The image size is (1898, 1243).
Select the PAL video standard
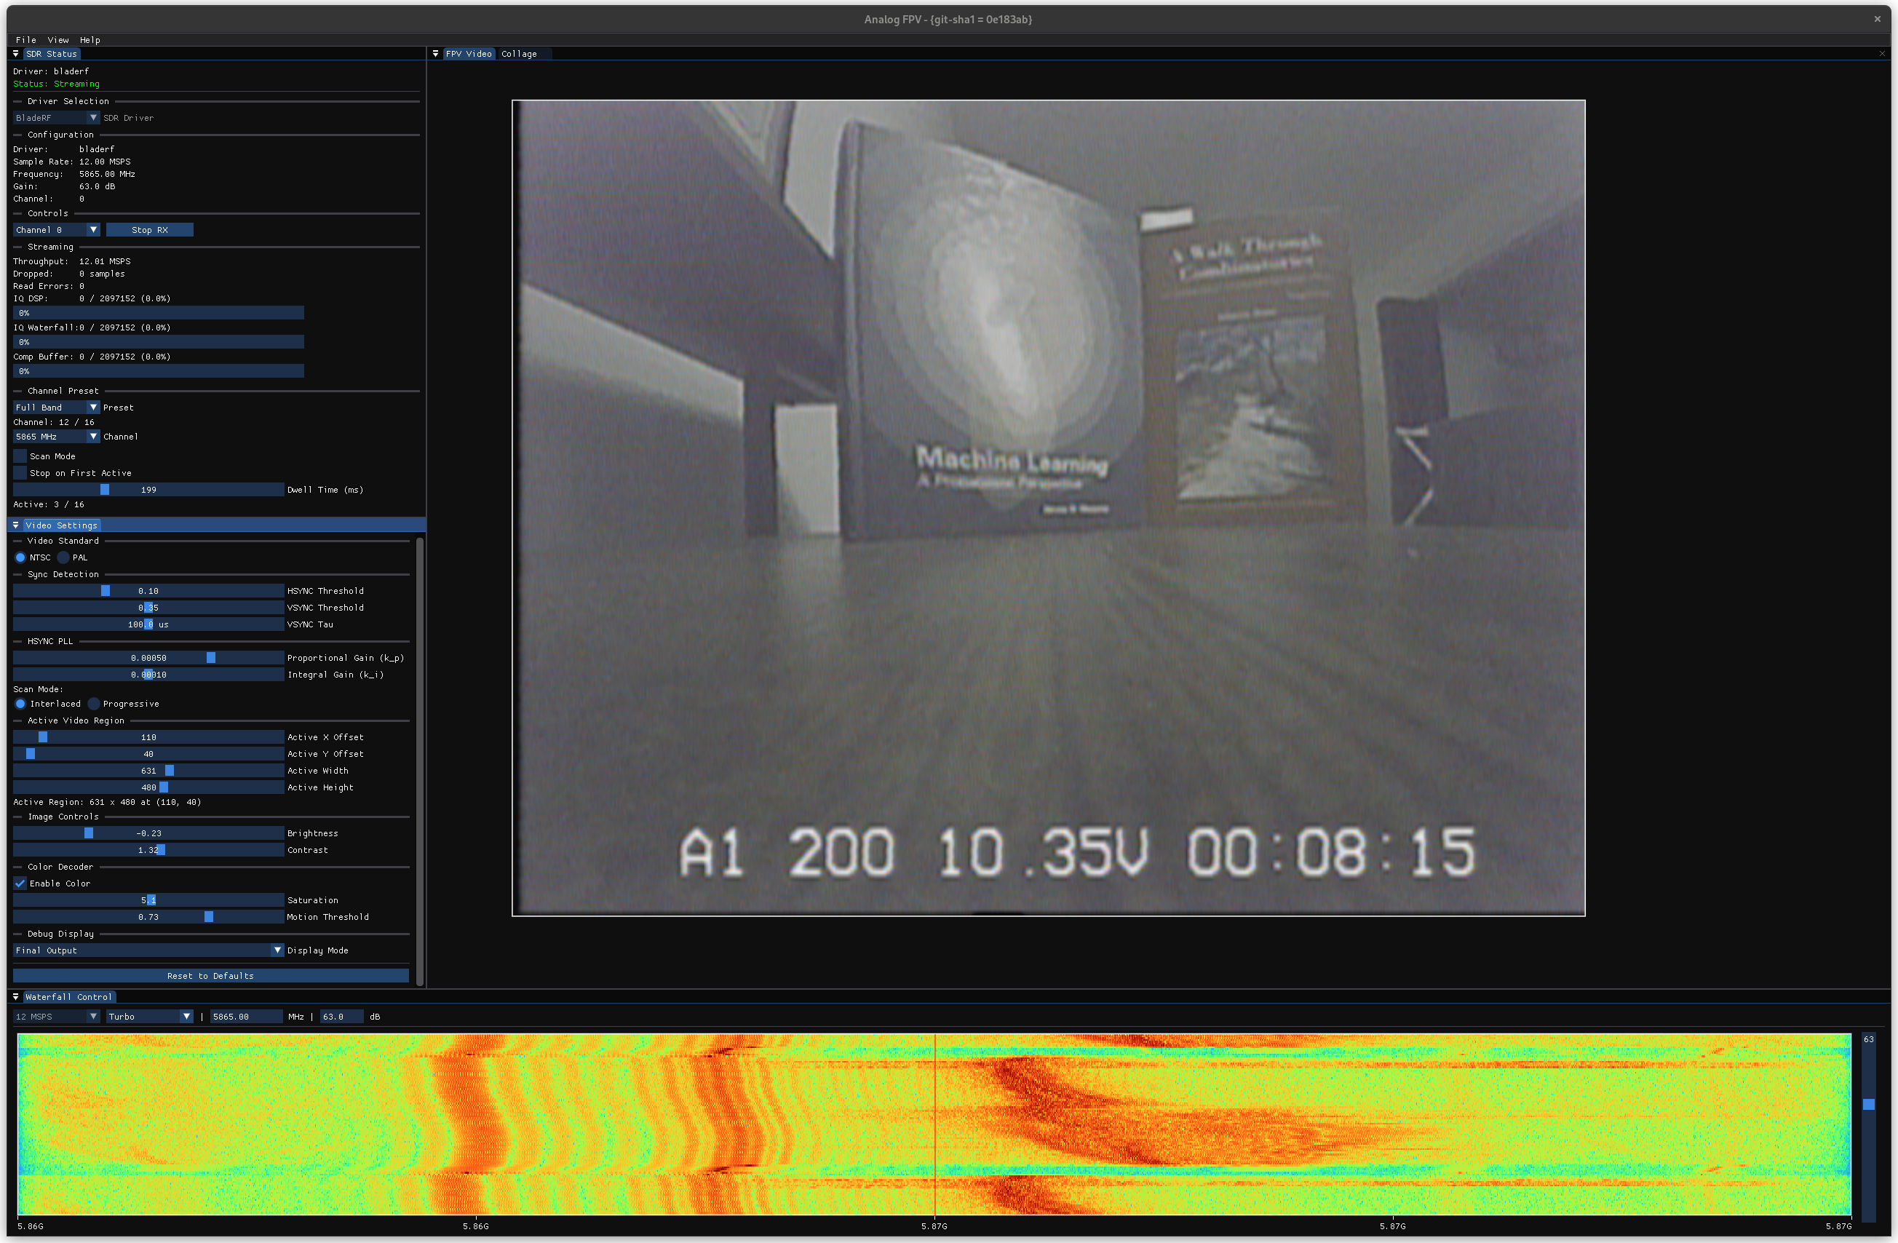pos(64,557)
